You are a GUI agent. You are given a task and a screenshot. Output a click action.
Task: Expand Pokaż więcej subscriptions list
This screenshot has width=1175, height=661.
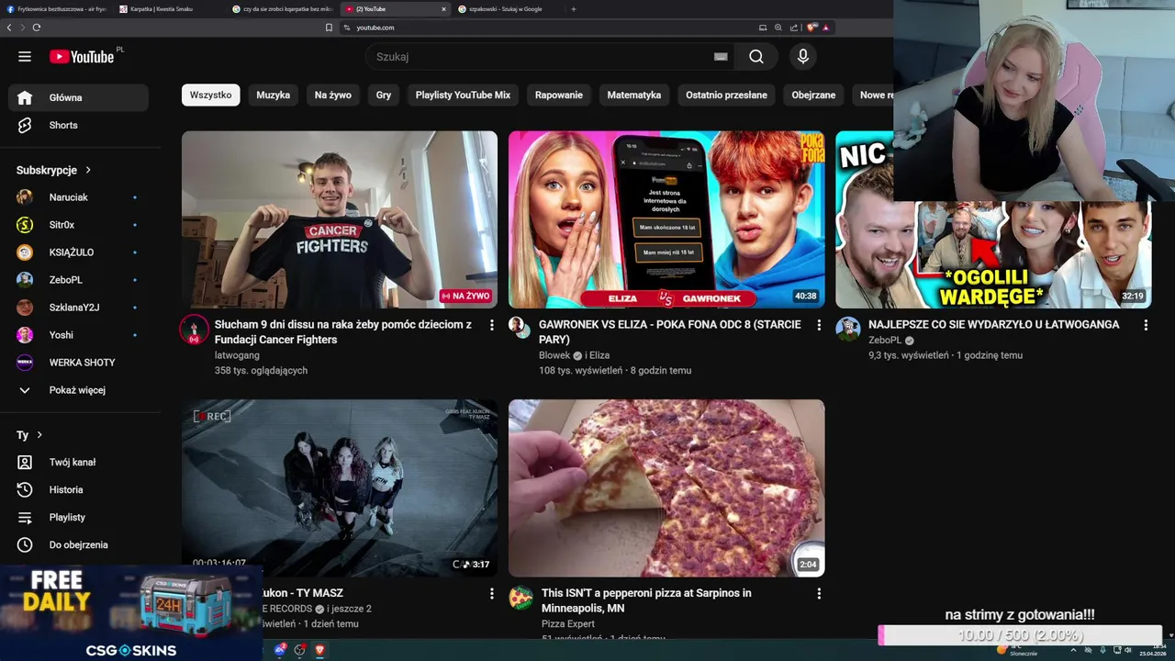tap(78, 390)
